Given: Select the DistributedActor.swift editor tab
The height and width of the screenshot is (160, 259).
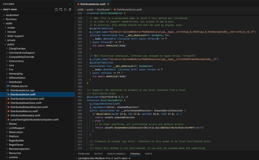Looking at the screenshot, I should pos(93,4).
